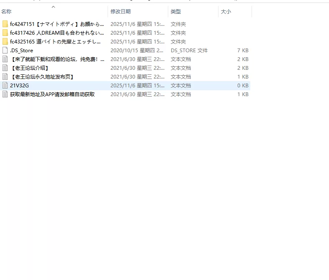Image resolution: width=329 pixels, height=280 pixels.
Task: Sort the list by 大小 column
Action: click(x=226, y=12)
